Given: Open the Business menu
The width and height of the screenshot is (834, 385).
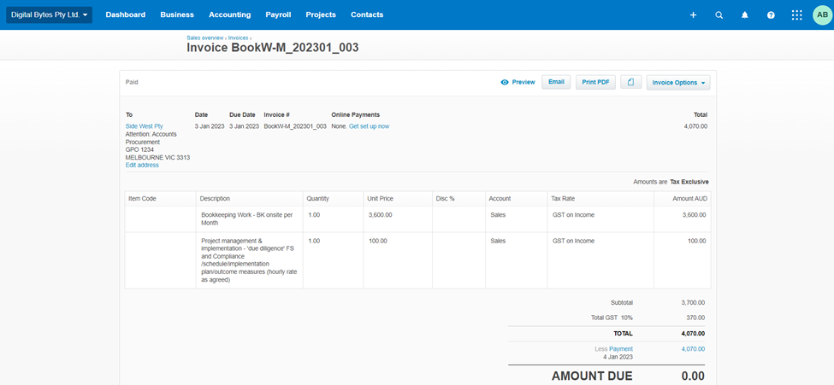Looking at the screenshot, I should pyautogui.click(x=177, y=15).
